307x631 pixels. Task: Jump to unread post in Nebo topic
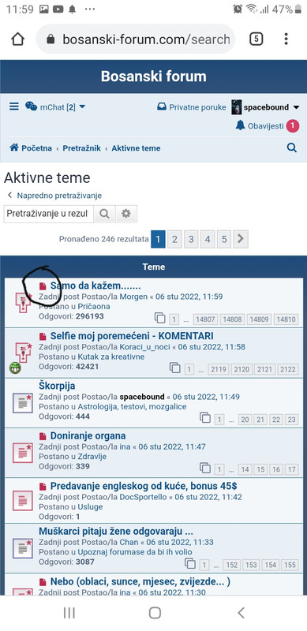tap(43, 582)
